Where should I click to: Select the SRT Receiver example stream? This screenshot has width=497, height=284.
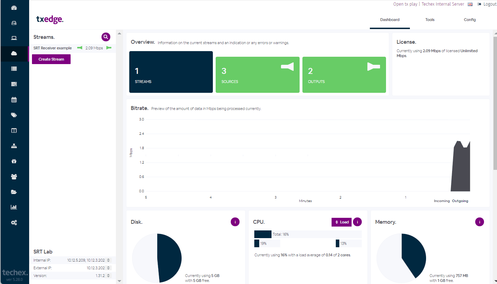(x=53, y=48)
